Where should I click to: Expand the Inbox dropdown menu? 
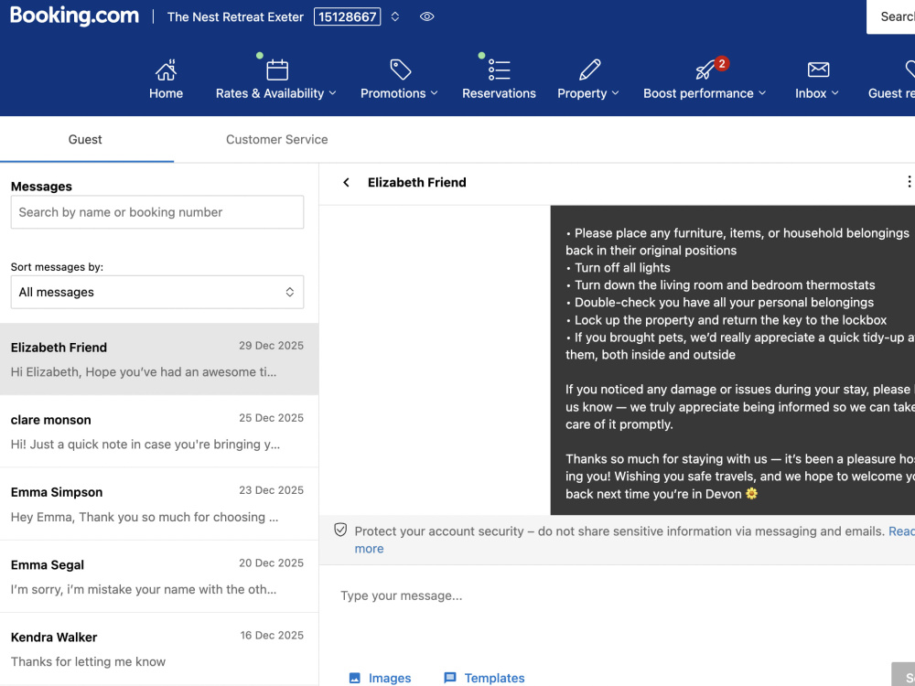click(835, 93)
